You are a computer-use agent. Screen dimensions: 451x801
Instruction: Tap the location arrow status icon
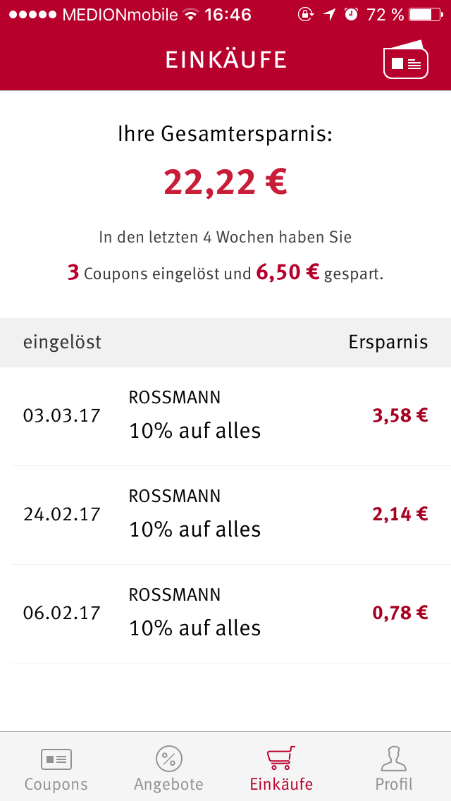pos(329,15)
